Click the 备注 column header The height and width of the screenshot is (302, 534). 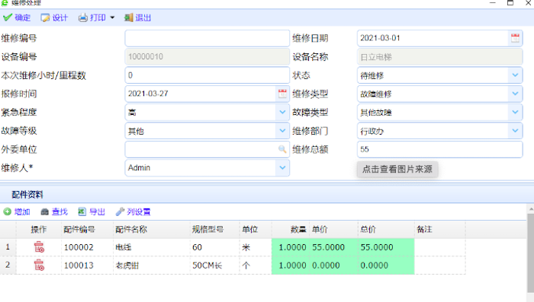pyautogui.click(x=440, y=230)
